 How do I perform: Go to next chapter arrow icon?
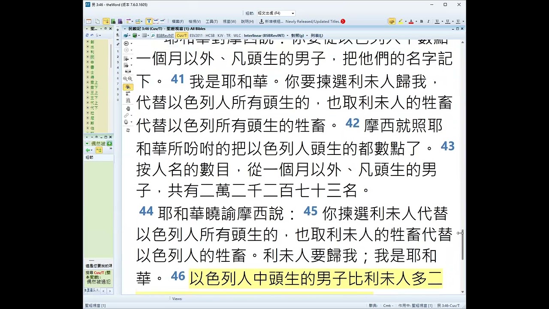coord(126,65)
